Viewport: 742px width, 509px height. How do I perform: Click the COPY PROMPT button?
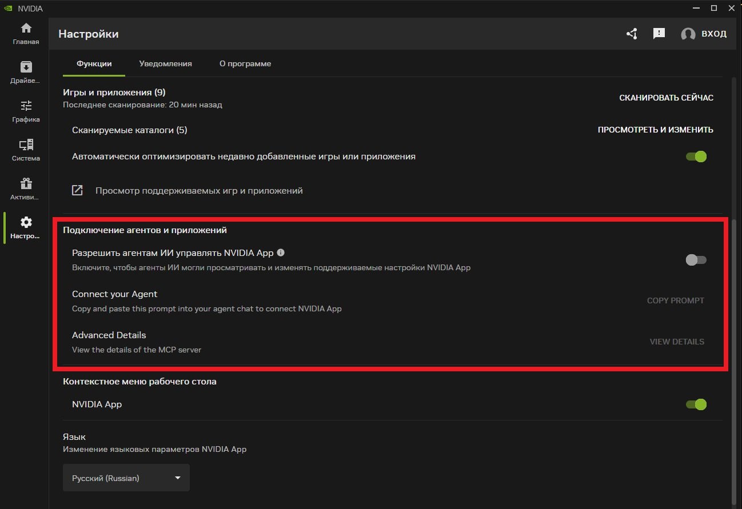coord(676,300)
